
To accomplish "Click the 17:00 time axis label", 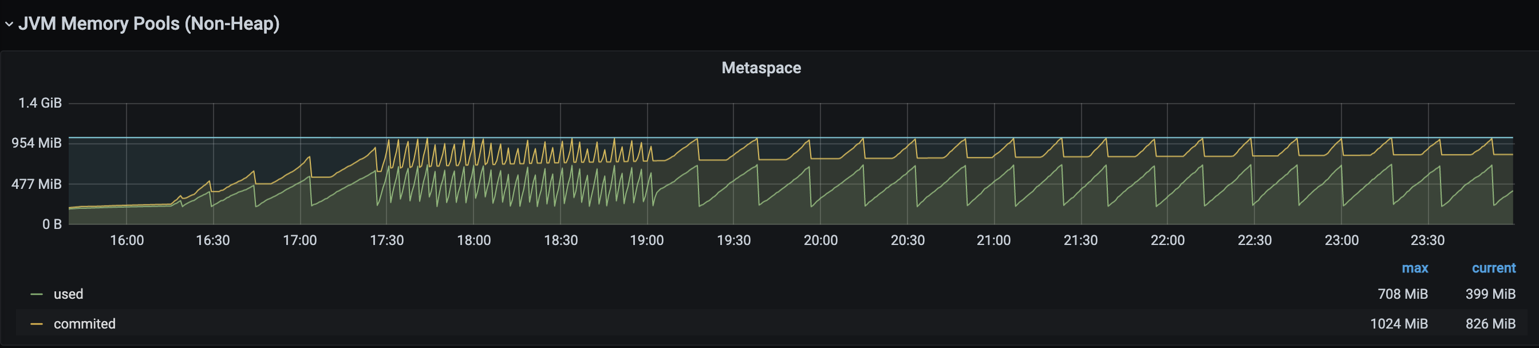I will coord(300,240).
